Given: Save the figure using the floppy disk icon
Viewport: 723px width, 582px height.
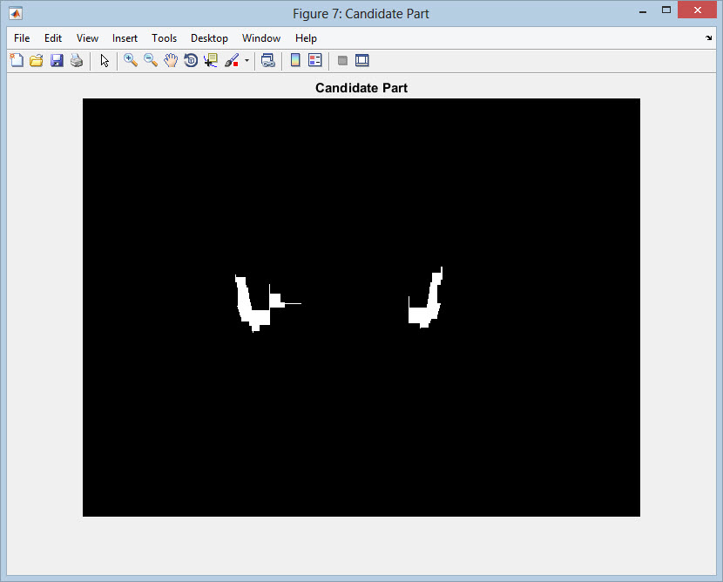Looking at the screenshot, I should point(57,60).
